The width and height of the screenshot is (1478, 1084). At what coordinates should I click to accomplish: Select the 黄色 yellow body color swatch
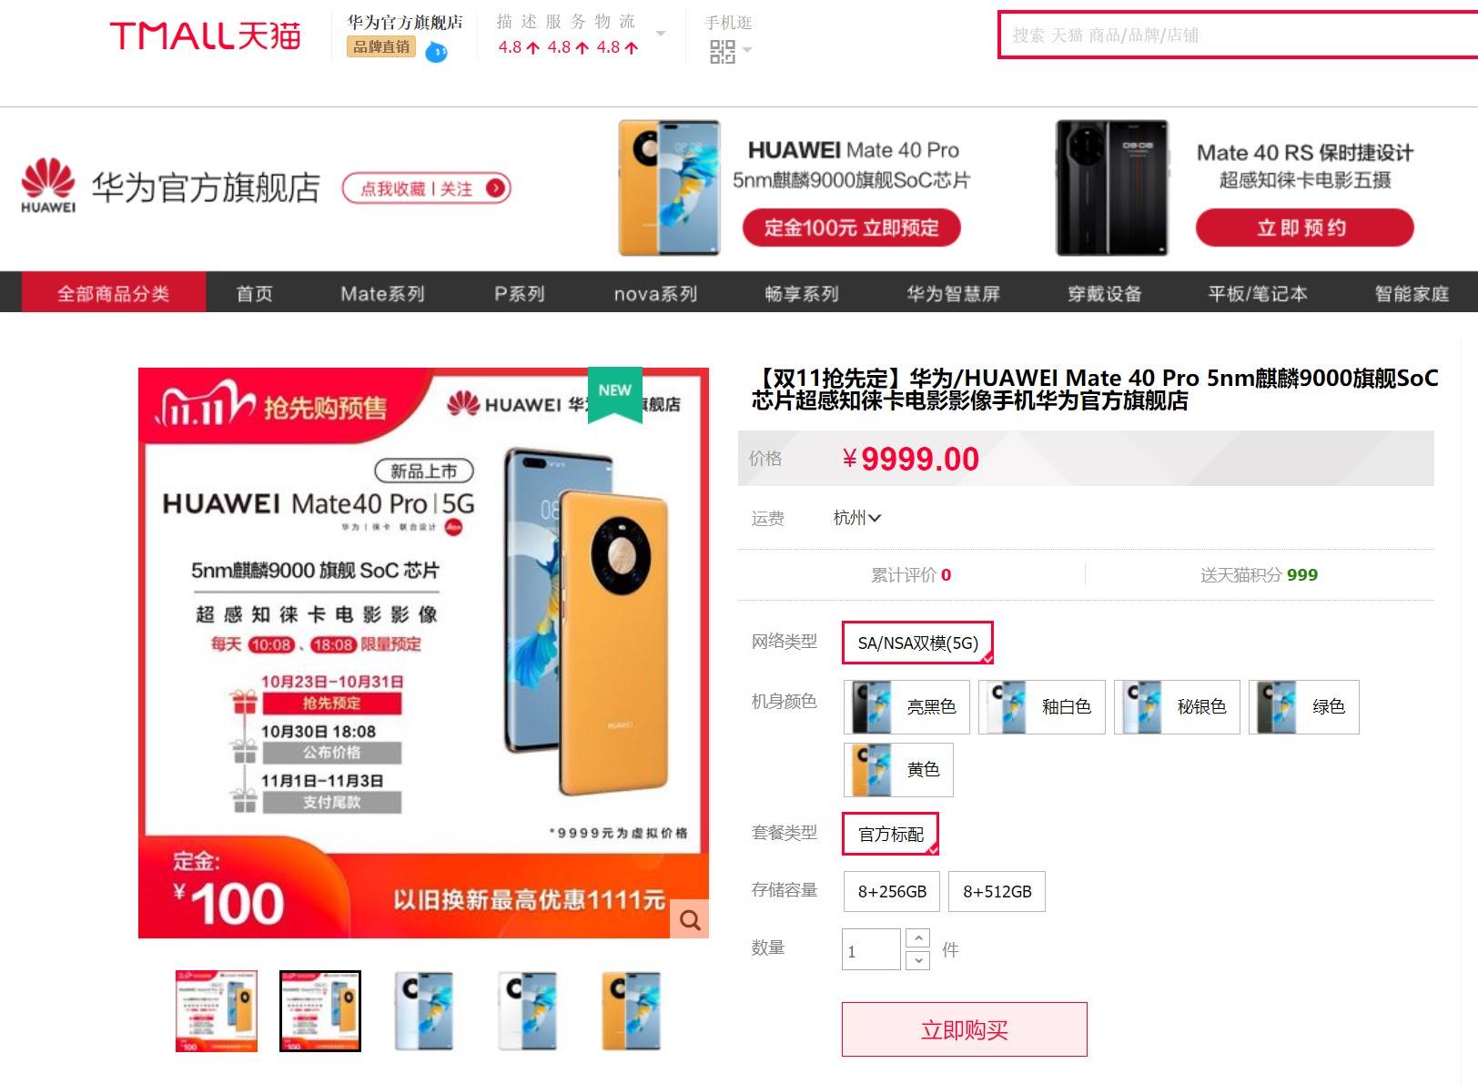(898, 769)
